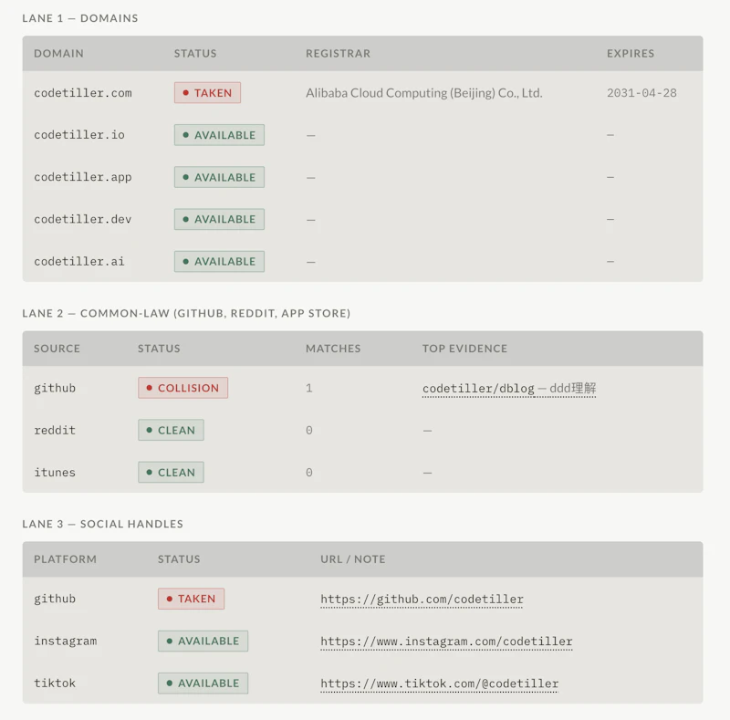Open the codetiller/dblog evidence link

pyautogui.click(x=509, y=388)
